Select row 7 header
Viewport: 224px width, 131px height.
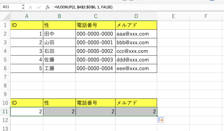click(5, 77)
